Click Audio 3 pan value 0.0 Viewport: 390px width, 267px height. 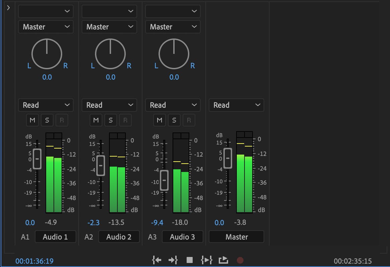pos(174,77)
